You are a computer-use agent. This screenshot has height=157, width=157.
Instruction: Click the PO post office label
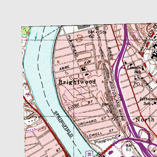137,84
